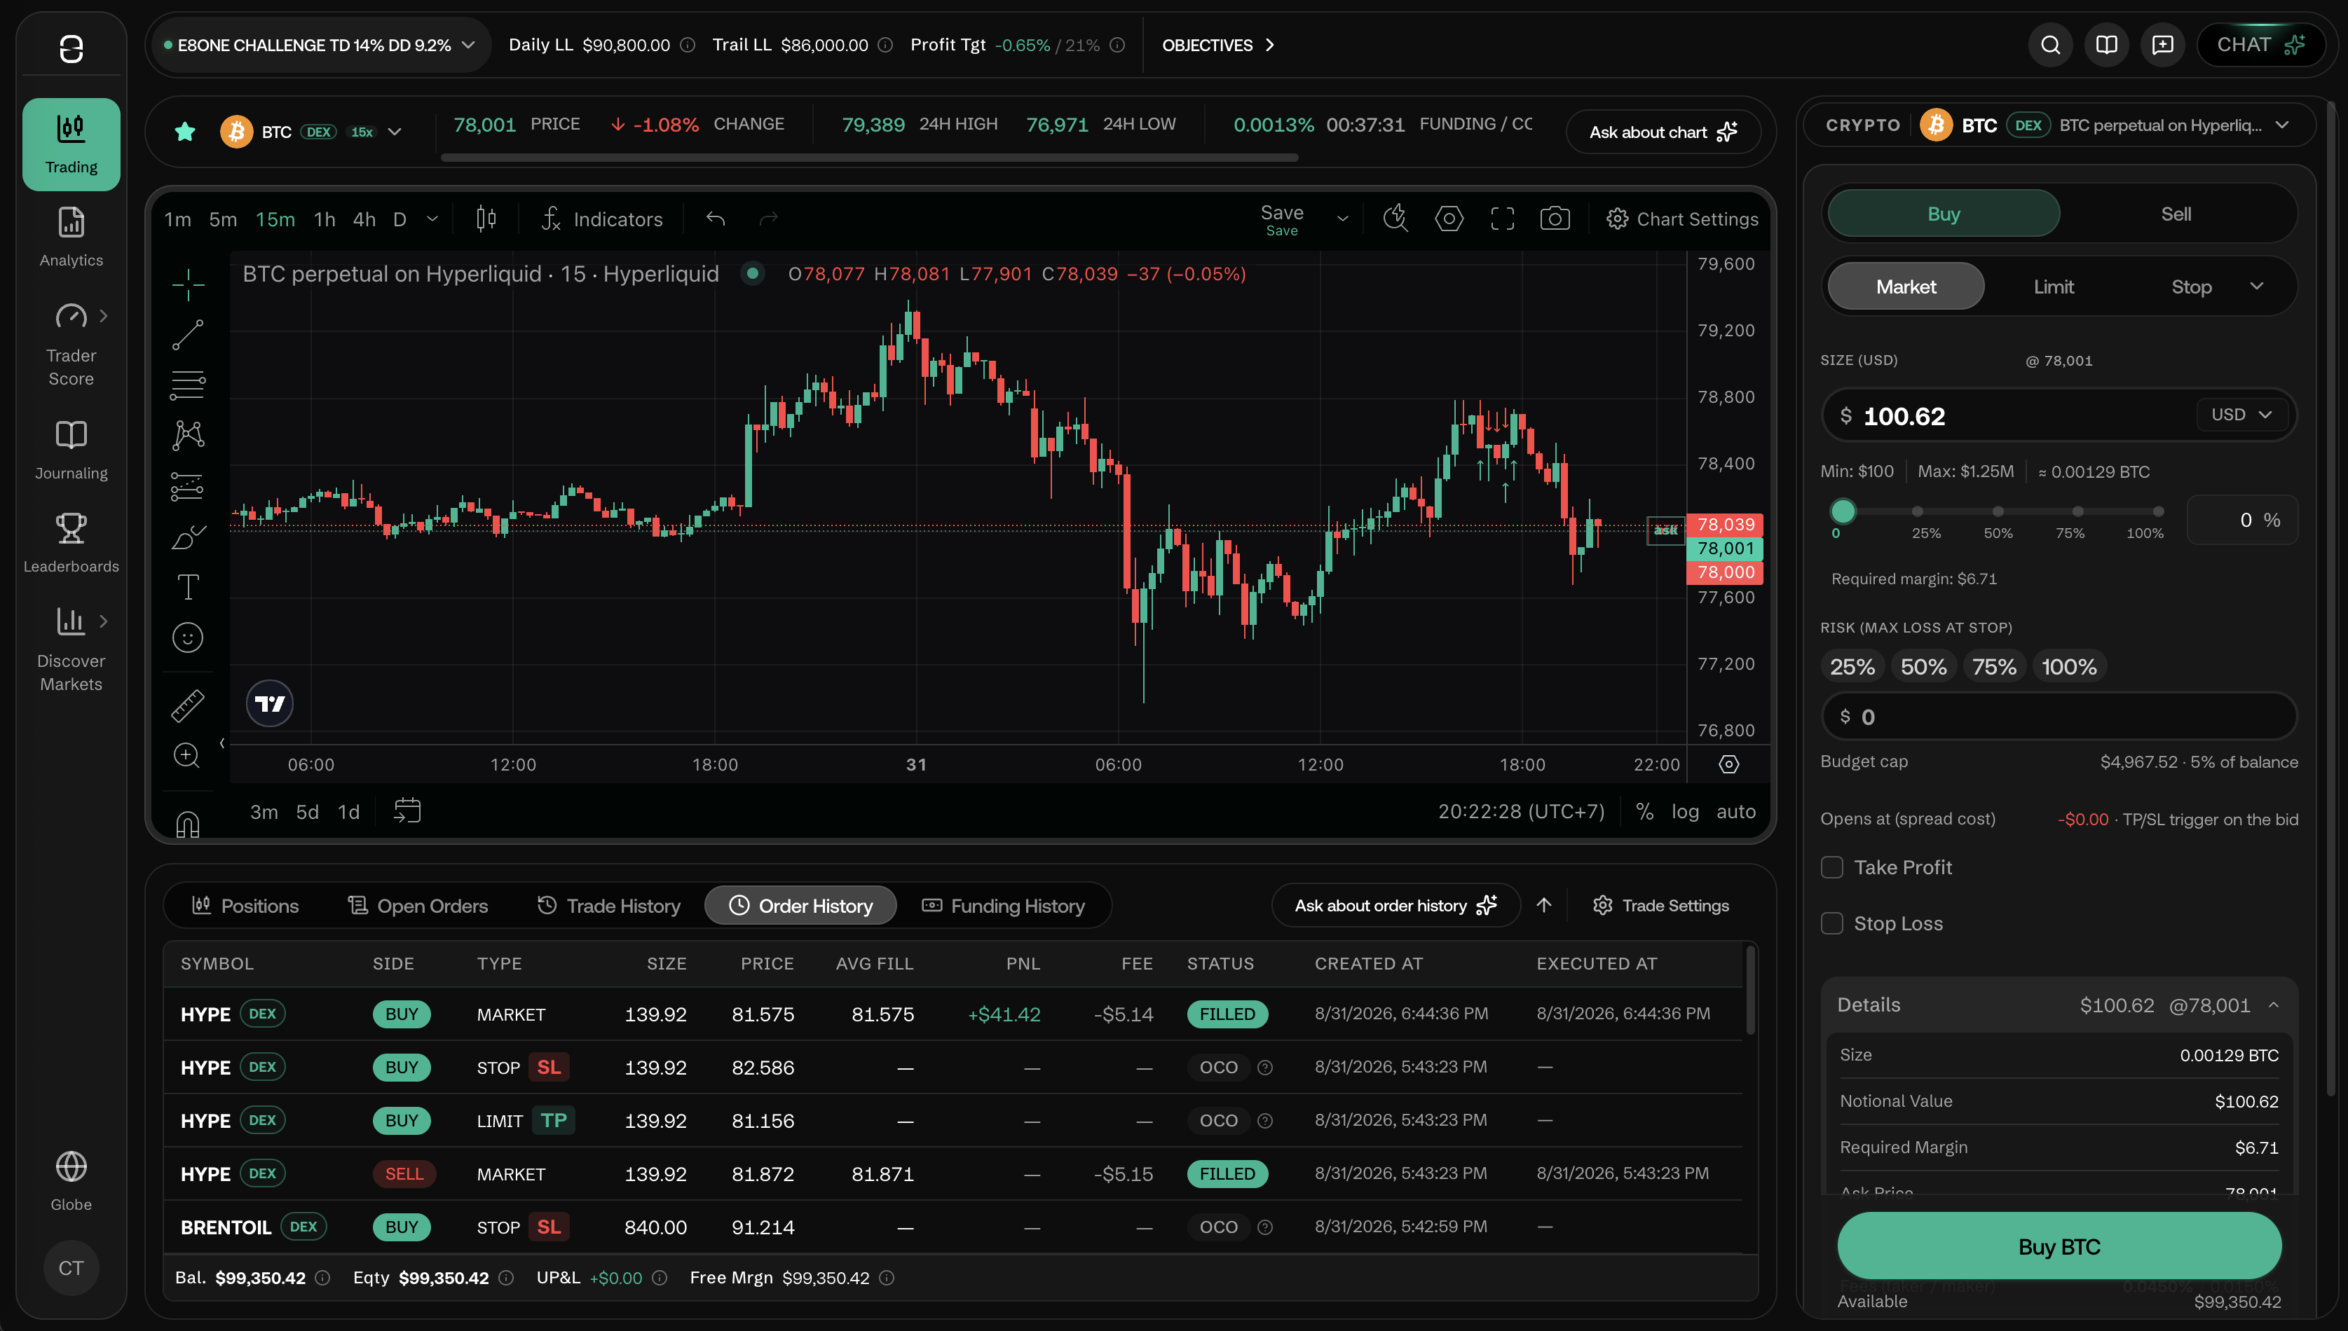Click the Buy BTC button
This screenshot has width=2348, height=1331.
click(x=2059, y=1246)
